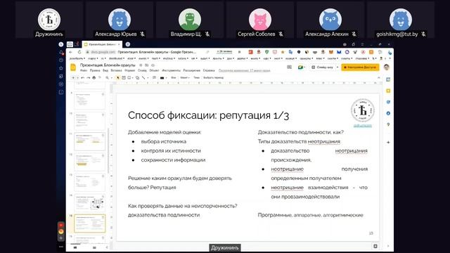This screenshot has height=253, width=450.
Task: Open line type dropdown arrow
Action: coord(148,78)
